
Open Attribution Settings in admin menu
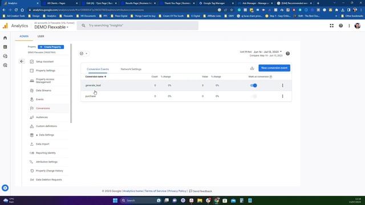pyautogui.click(x=47, y=162)
